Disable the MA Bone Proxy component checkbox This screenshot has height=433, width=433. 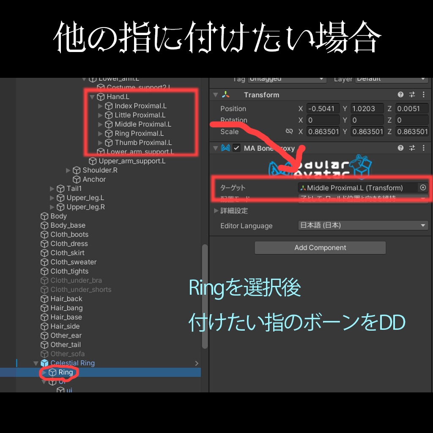[x=236, y=148]
